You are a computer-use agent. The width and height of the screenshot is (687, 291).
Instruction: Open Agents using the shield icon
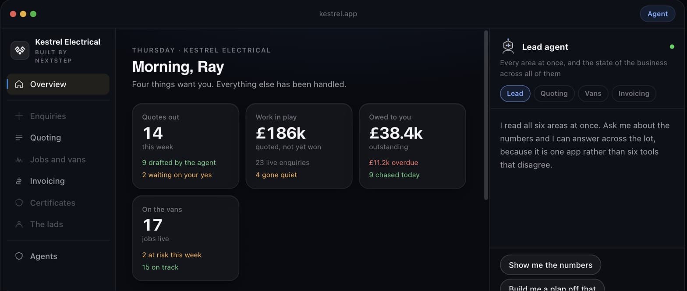click(x=19, y=256)
